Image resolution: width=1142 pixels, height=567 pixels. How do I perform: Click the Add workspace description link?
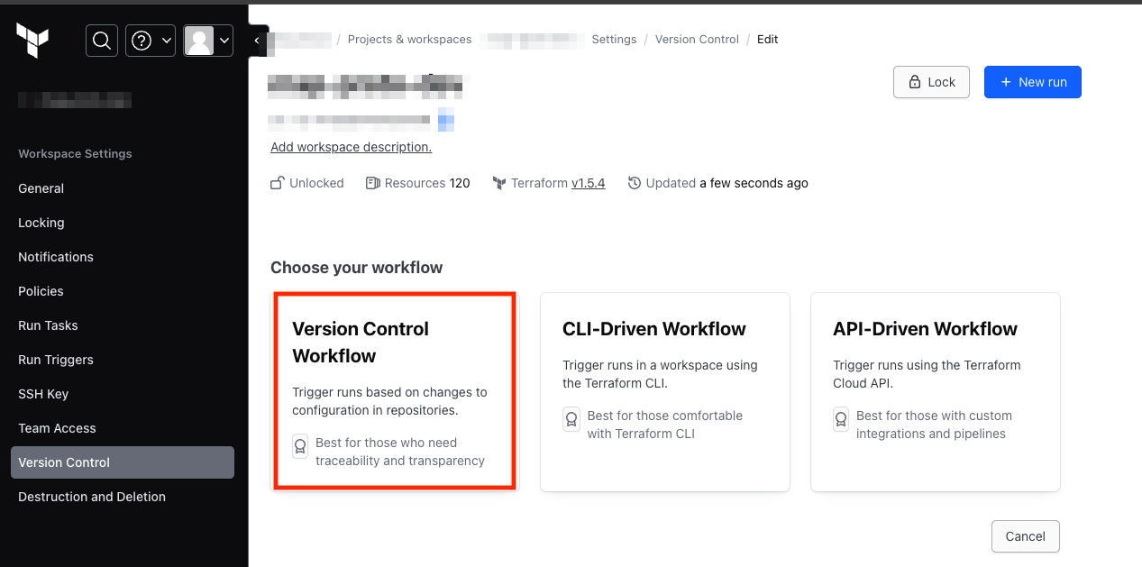350,147
